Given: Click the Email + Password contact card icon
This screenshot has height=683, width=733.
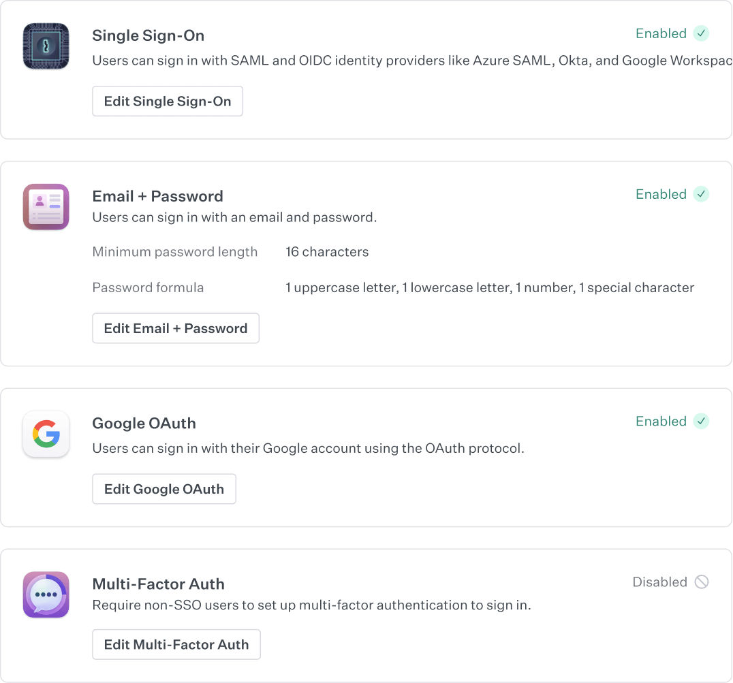Looking at the screenshot, I should point(46,206).
